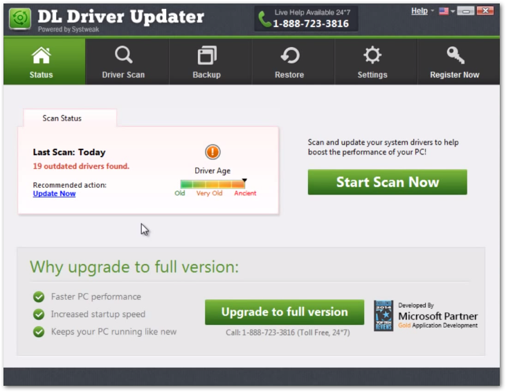Open the Register Now tab
The image size is (506, 392).
(x=458, y=62)
